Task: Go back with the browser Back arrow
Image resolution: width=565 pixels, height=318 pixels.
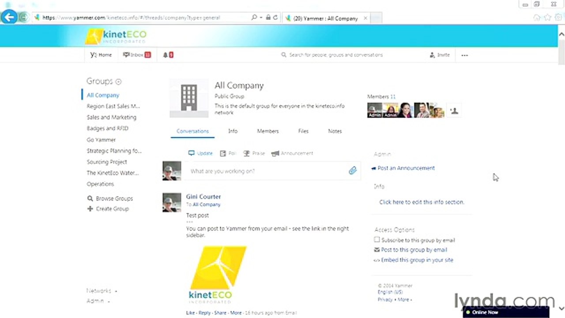Action: click(9, 18)
